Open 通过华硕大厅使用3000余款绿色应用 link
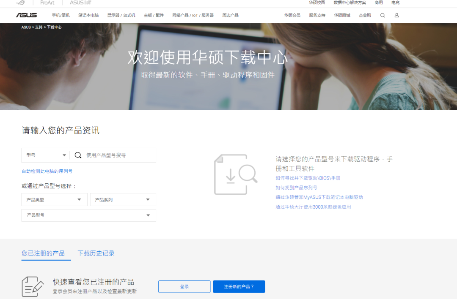 (313, 207)
